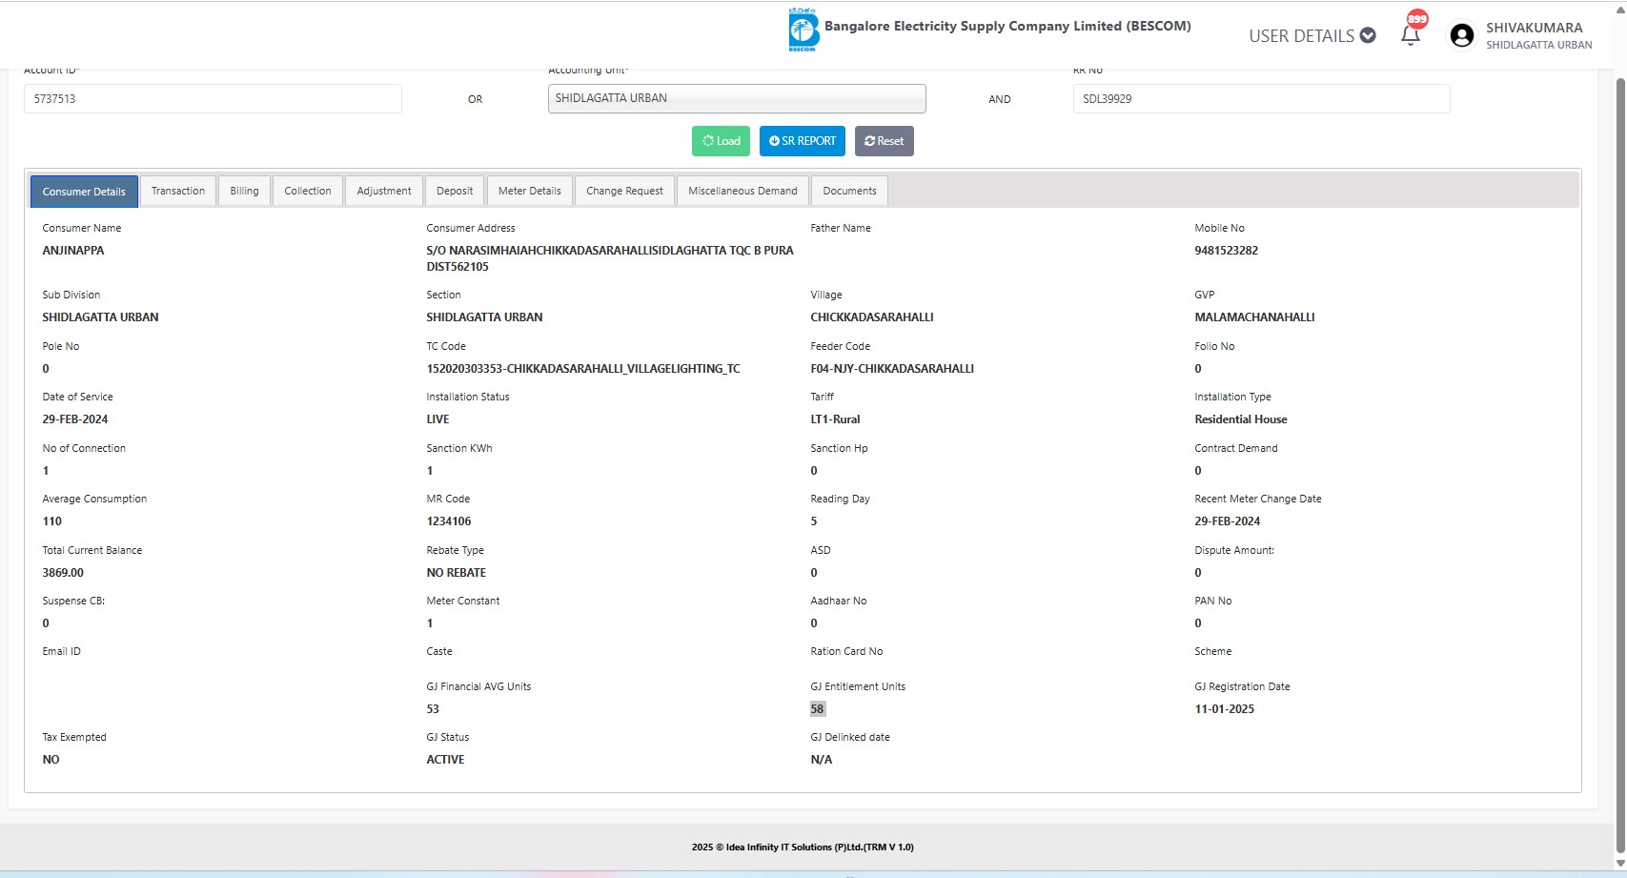View the Meter Details tab

529,191
